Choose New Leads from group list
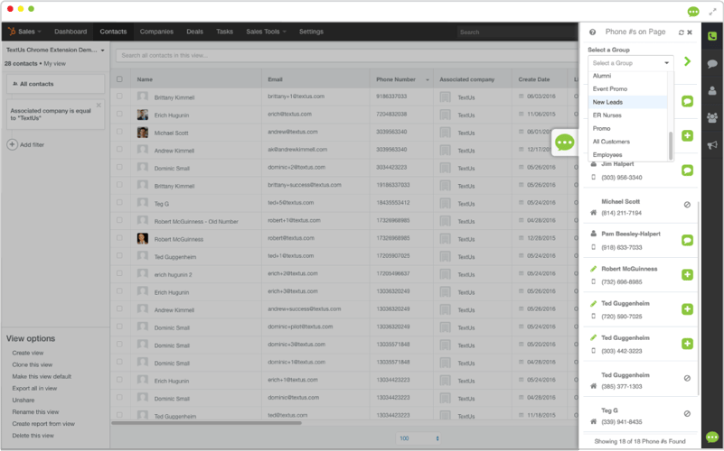The image size is (724, 451). (x=628, y=102)
